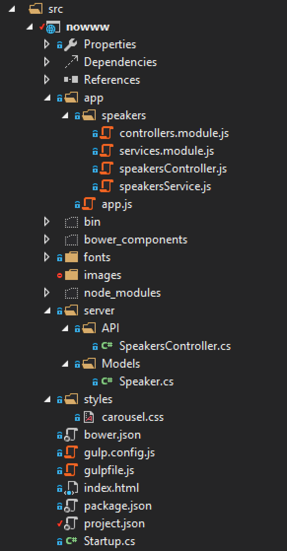This screenshot has height=551, width=287.
Task: Click the bin dotted folder icon
Action: pos(72,222)
